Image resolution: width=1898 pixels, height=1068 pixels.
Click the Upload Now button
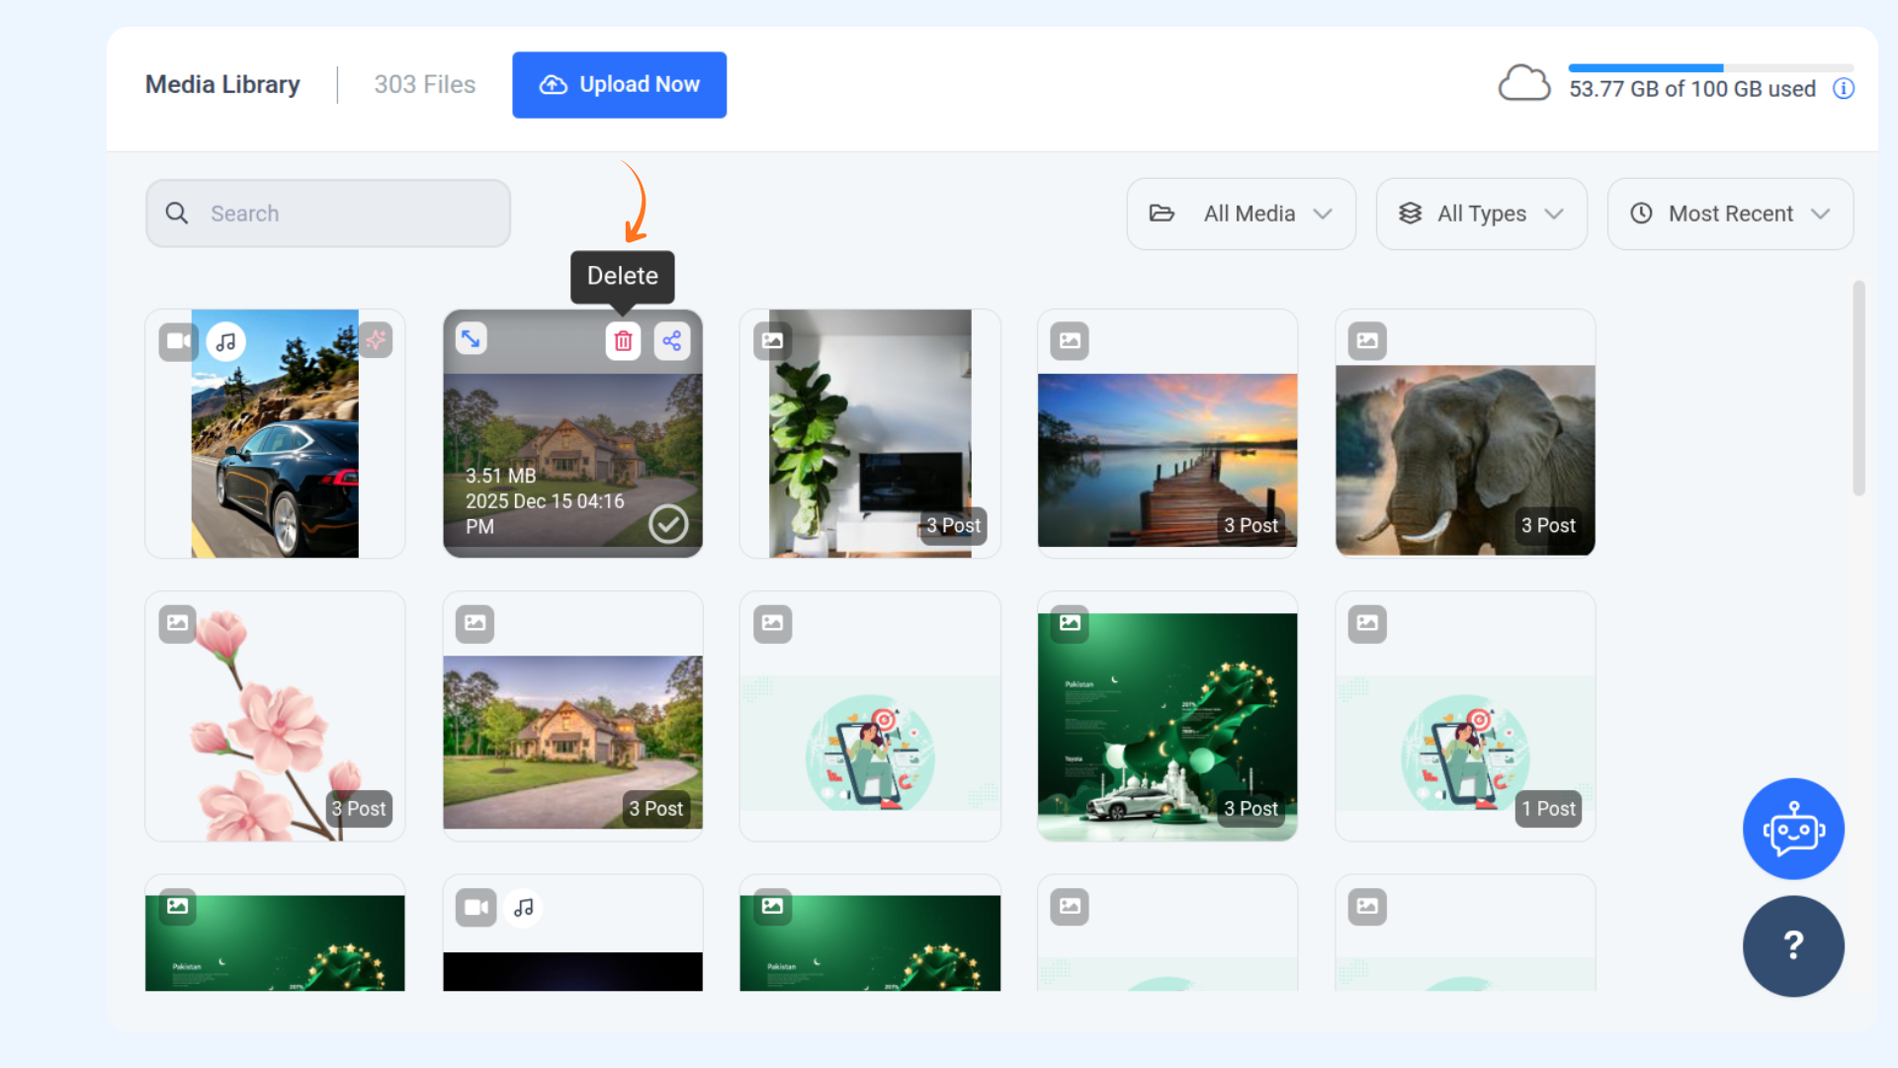(619, 85)
